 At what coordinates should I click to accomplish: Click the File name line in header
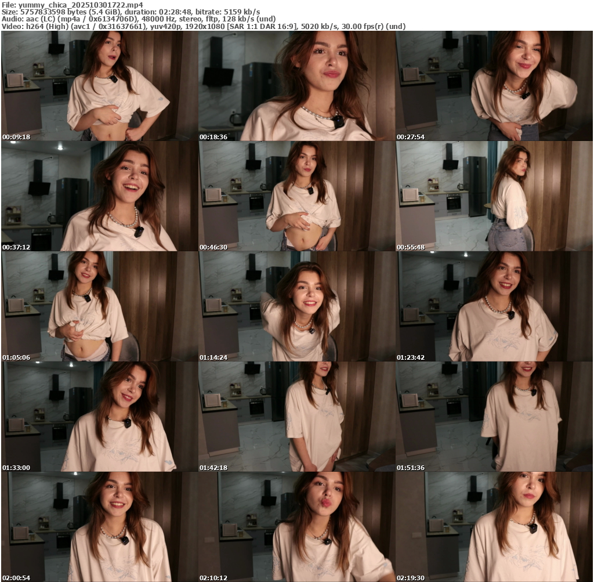click(73, 5)
